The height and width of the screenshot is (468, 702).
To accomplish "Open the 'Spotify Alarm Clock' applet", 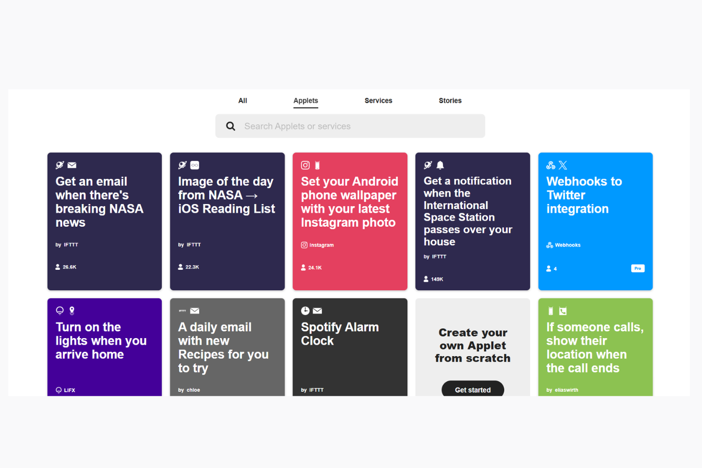I will (350, 347).
